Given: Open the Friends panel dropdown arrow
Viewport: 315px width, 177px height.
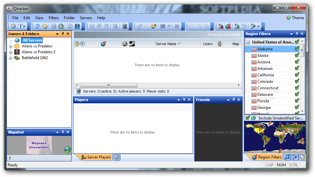Looking at the screenshot, I should tap(228, 100).
